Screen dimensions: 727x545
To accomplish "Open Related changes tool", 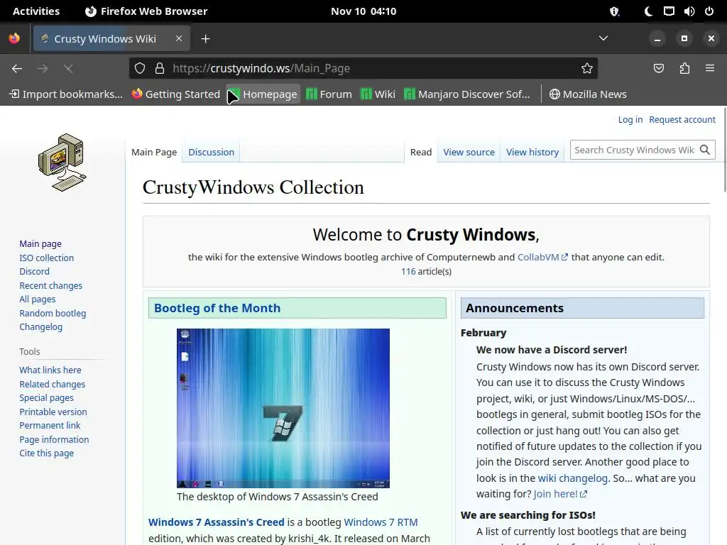I will (52, 384).
